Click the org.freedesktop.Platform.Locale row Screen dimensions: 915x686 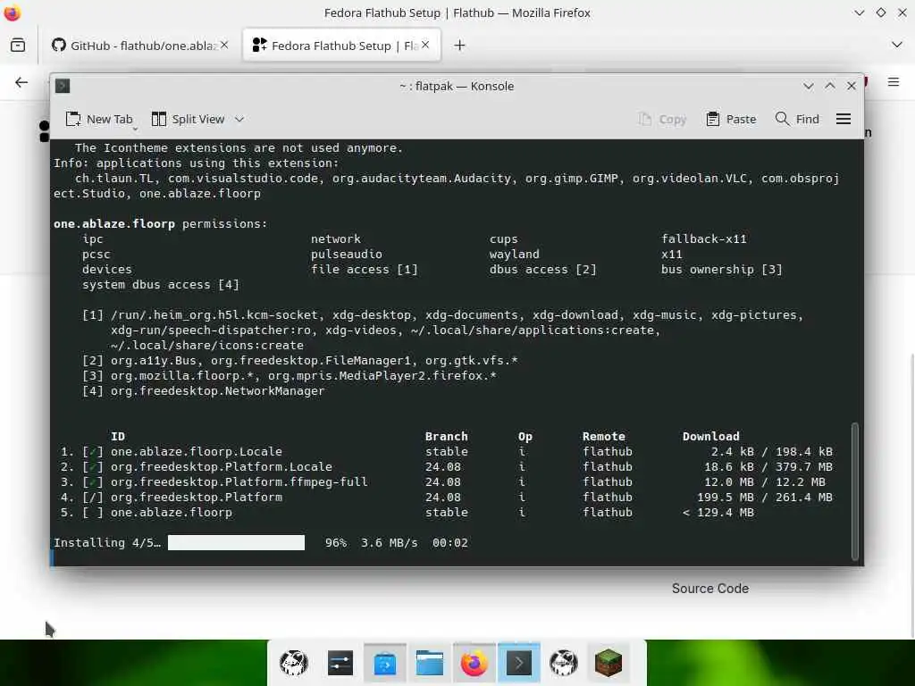(447, 466)
